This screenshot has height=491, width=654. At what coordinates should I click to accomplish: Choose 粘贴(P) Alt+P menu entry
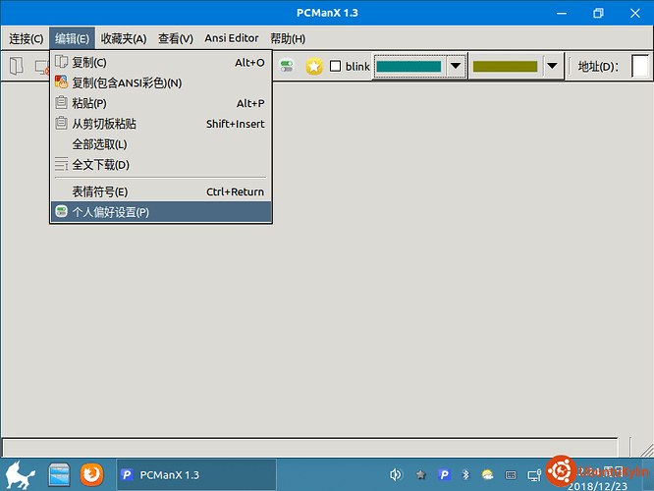[161, 103]
